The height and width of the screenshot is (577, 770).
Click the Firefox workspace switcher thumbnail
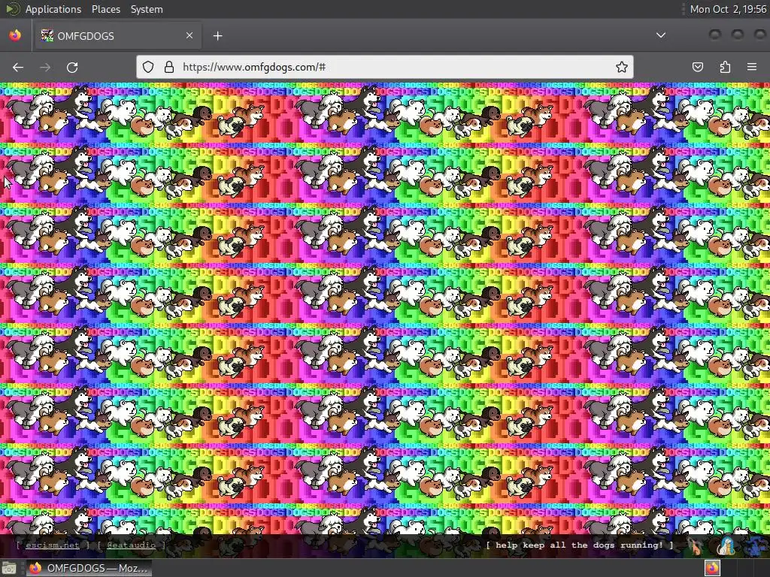pyautogui.click(x=712, y=568)
